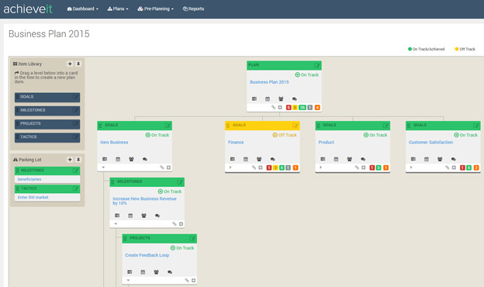
Task: Edit the Create Feedback Loop project
Action: click(192, 239)
